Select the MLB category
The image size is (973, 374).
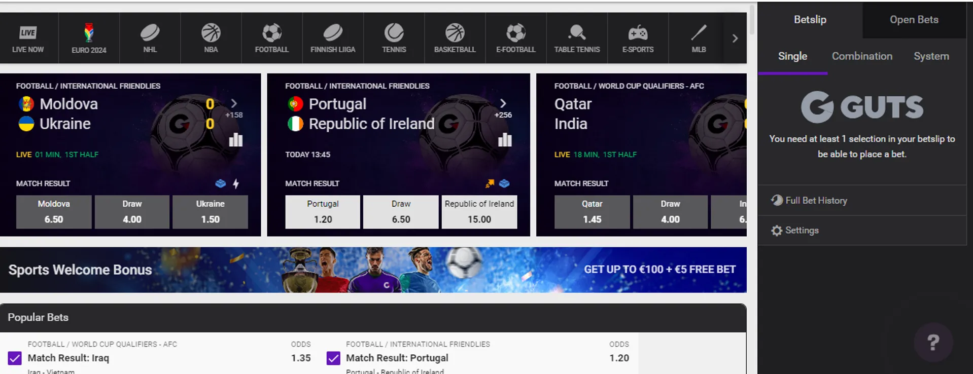pyautogui.click(x=699, y=38)
